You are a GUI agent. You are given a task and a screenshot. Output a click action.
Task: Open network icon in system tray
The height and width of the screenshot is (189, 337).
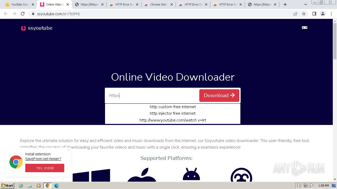tap(306, 186)
